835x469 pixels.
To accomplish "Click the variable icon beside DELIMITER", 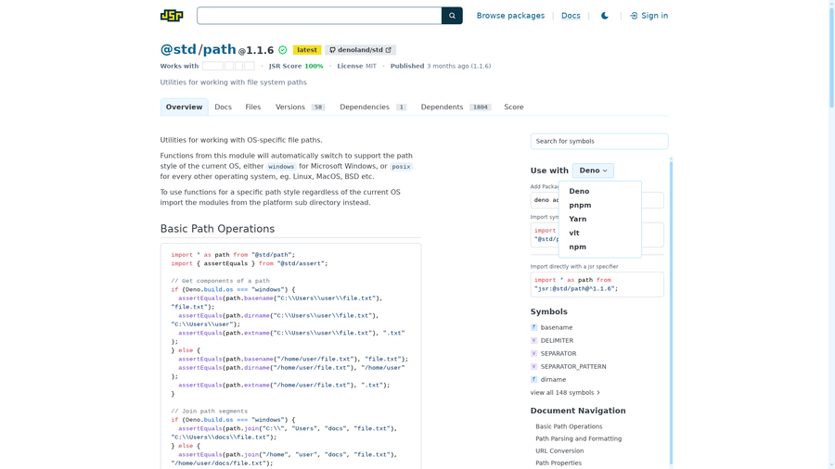I will pyautogui.click(x=533, y=340).
